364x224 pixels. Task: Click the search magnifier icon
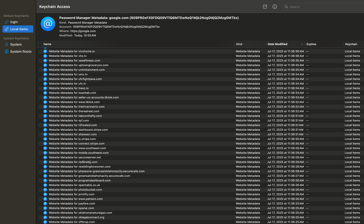[x=286, y=7]
